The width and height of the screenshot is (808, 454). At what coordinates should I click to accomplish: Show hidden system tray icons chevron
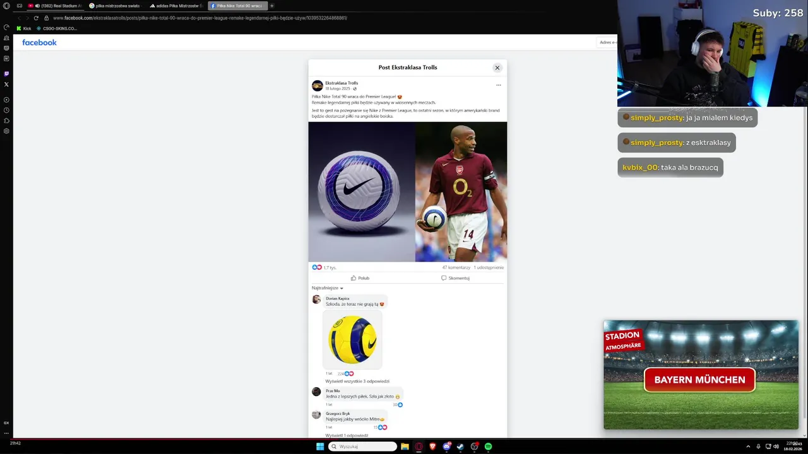[x=748, y=446]
